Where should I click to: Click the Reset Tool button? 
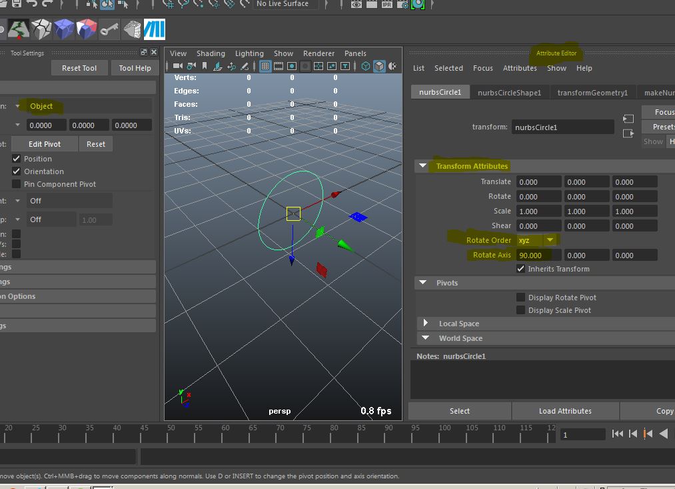tap(79, 67)
